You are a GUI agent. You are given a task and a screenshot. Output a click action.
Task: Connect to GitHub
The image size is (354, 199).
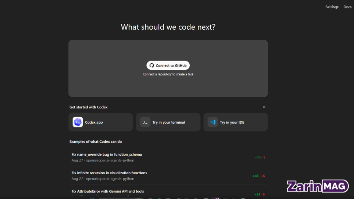point(168,65)
